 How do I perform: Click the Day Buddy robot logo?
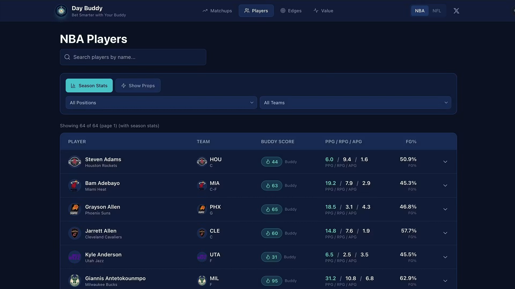click(x=61, y=11)
